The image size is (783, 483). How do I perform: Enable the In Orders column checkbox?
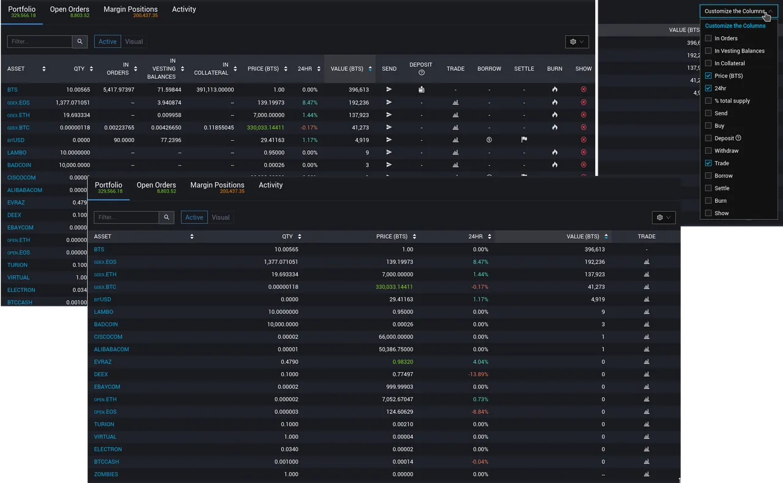[708, 38]
